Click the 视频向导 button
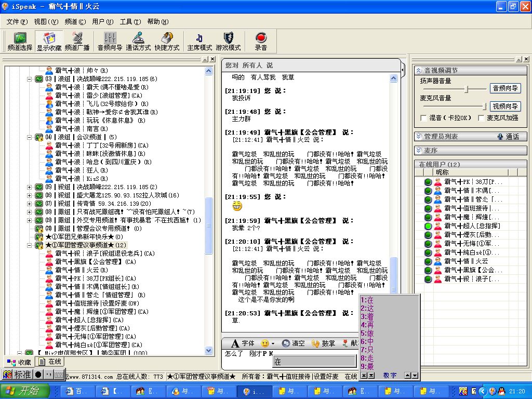The image size is (532, 399). pos(505,107)
